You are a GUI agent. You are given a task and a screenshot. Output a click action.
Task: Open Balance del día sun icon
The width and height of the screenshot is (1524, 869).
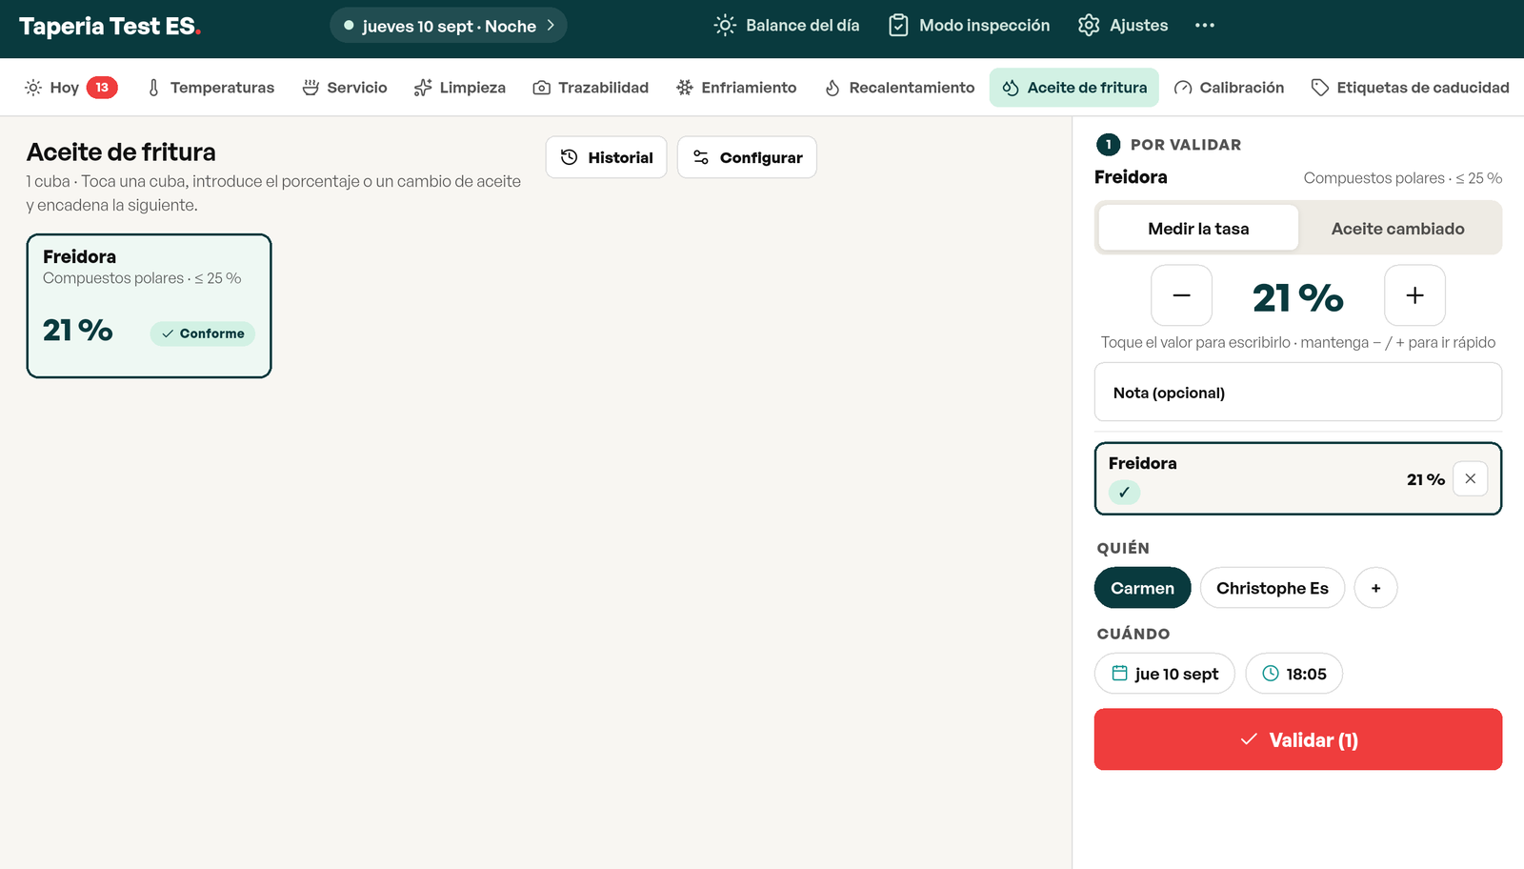pos(787,26)
